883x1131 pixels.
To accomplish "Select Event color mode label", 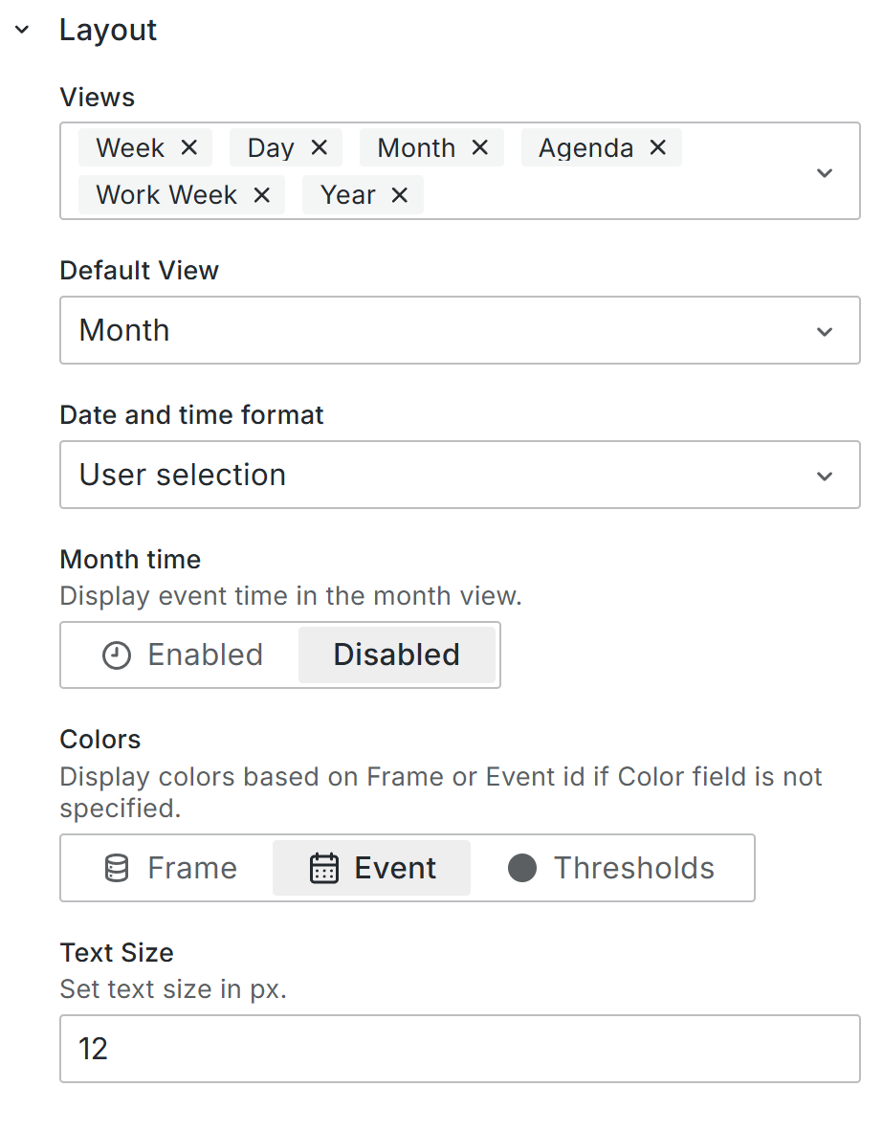I will pyautogui.click(x=395, y=869).
